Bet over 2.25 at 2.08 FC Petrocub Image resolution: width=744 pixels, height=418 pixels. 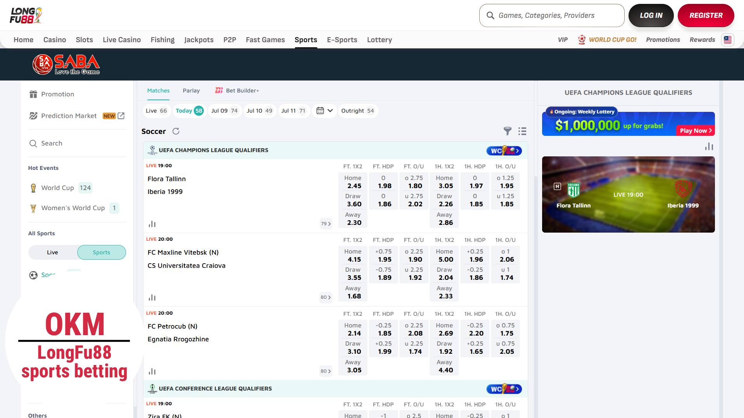[x=414, y=329]
